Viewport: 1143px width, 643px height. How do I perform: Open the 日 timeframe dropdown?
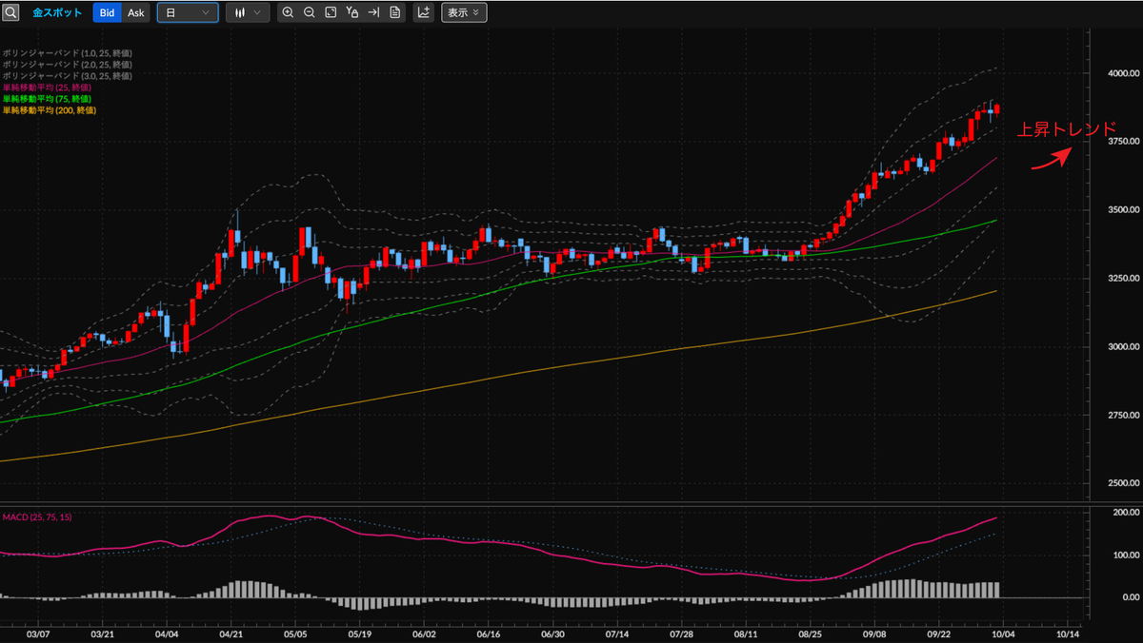point(188,12)
